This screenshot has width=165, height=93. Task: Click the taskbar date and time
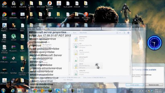158,91
